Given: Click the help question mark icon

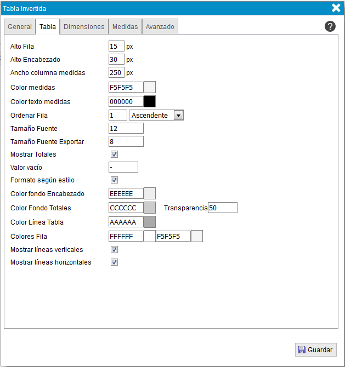Looking at the screenshot, I should tap(330, 26).
